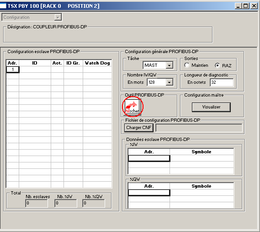Click the ID column header

35,63
